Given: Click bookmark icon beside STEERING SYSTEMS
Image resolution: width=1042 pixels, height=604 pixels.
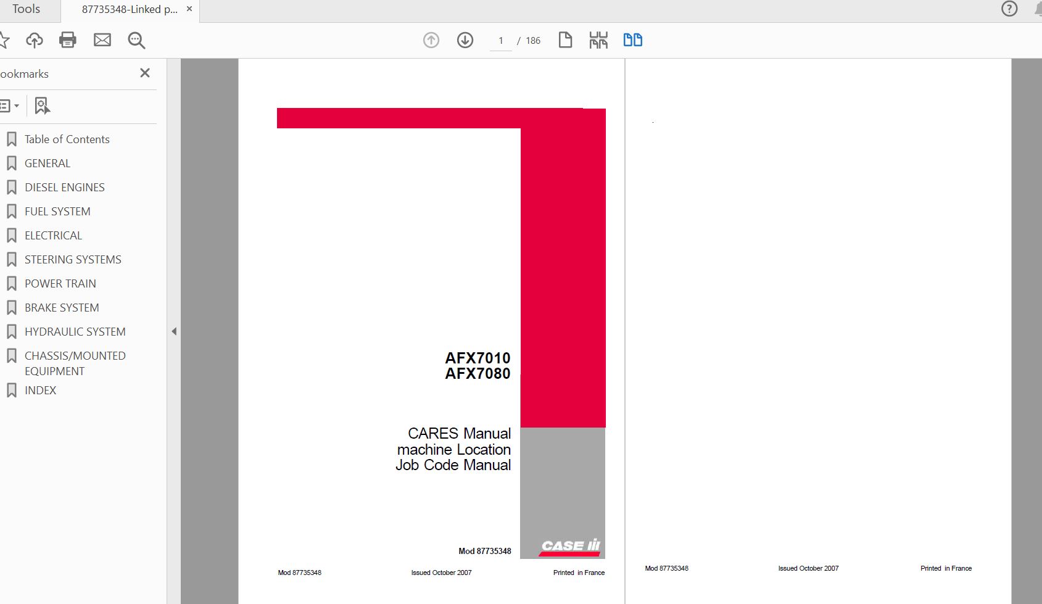Looking at the screenshot, I should (x=11, y=260).
